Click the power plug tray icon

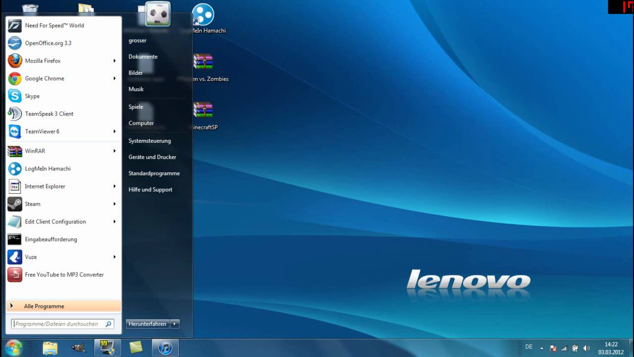[x=576, y=348]
